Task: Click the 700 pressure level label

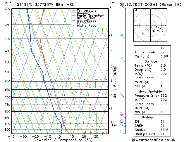Action: 8,98
